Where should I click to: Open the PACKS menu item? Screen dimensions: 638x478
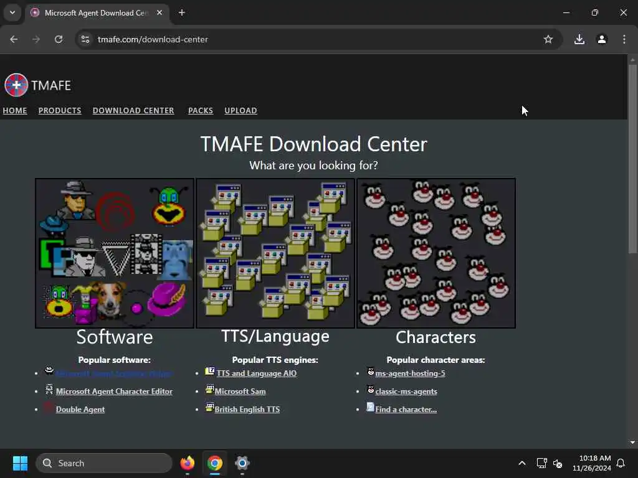click(201, 111)
